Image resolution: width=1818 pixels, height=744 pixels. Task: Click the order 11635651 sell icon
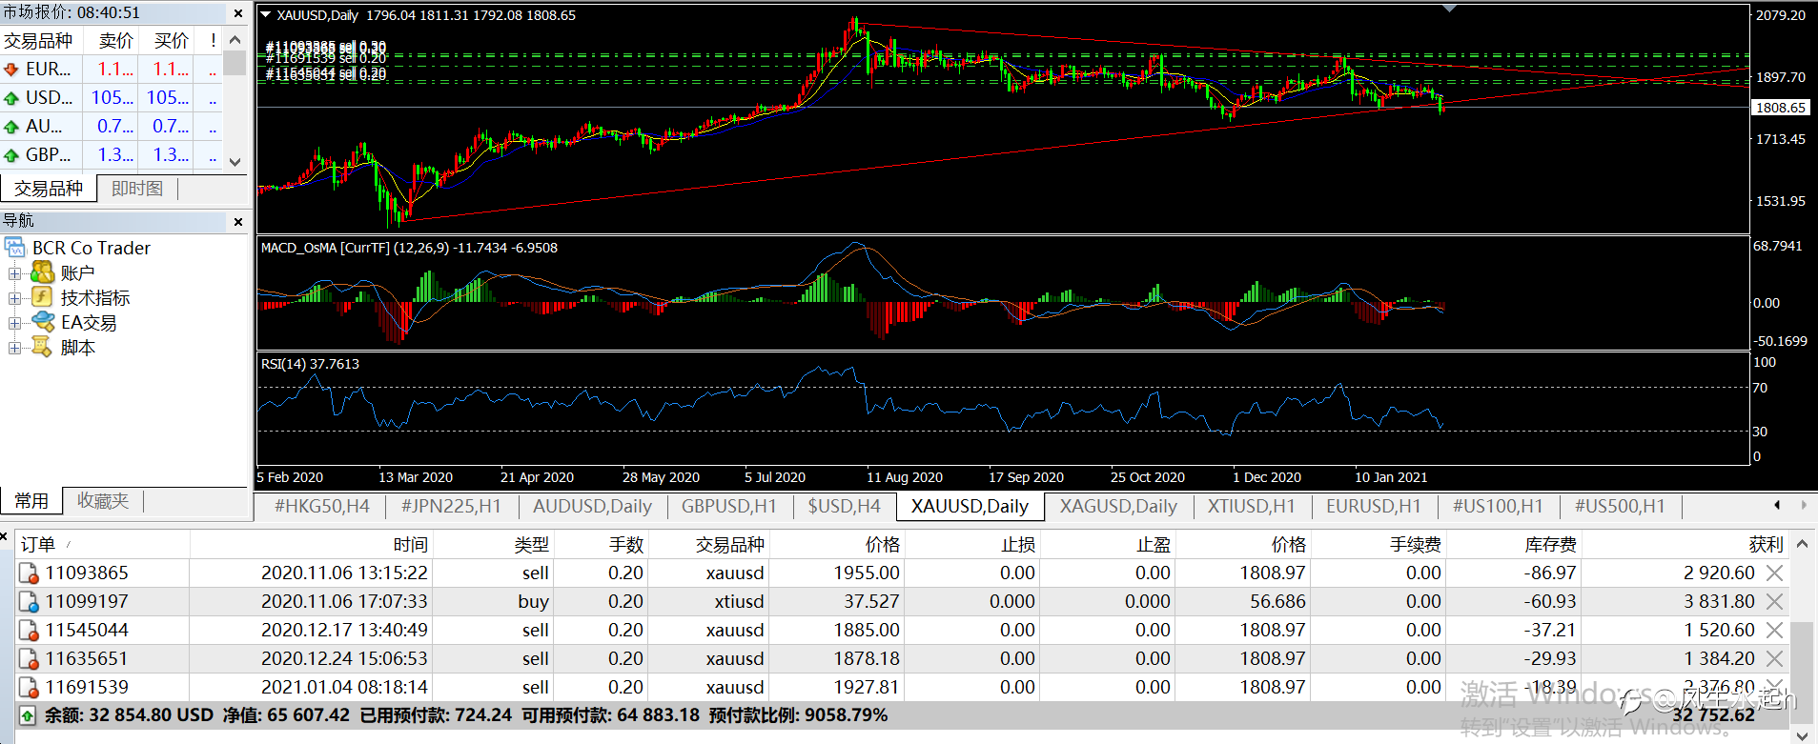(30, 659)
